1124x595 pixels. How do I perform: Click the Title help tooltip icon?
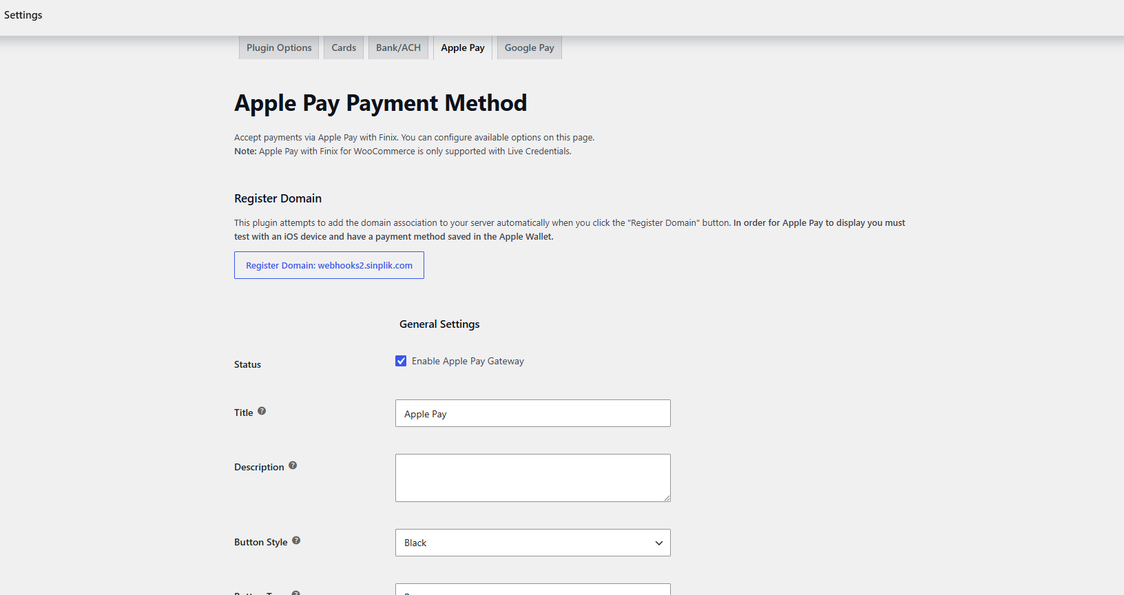[x=262, y=411]
